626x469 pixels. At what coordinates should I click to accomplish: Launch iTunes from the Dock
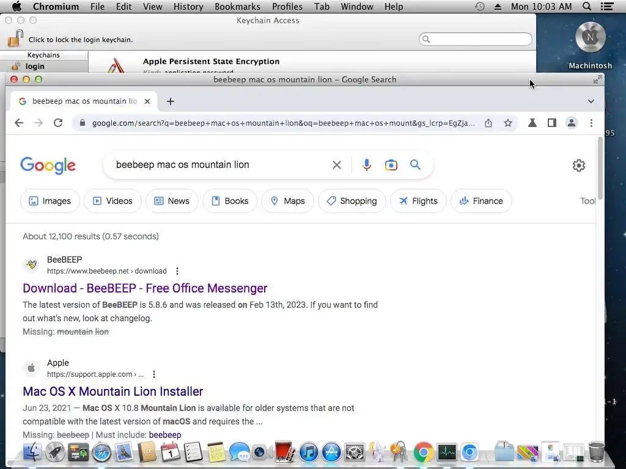[x=309, y=453]
